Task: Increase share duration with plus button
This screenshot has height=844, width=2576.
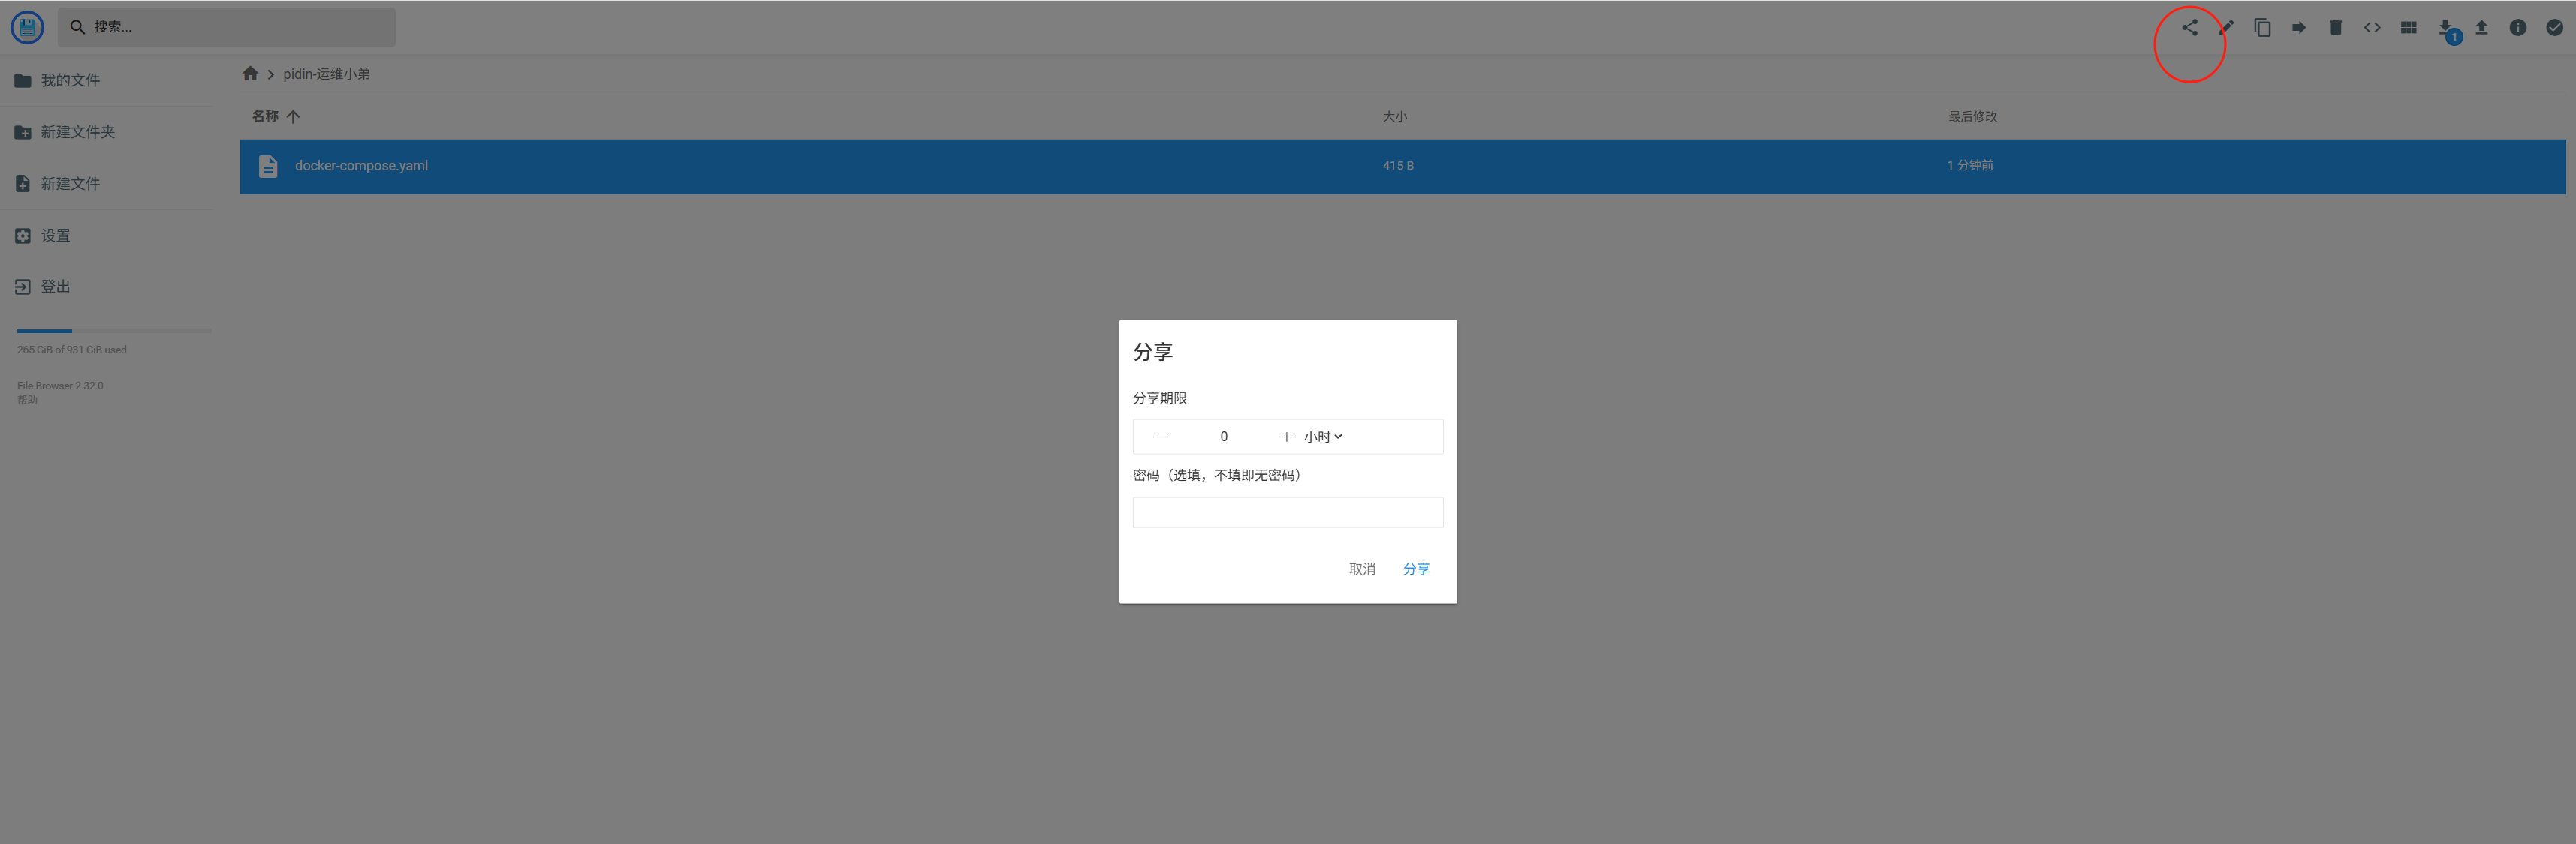Action: 1286,437
